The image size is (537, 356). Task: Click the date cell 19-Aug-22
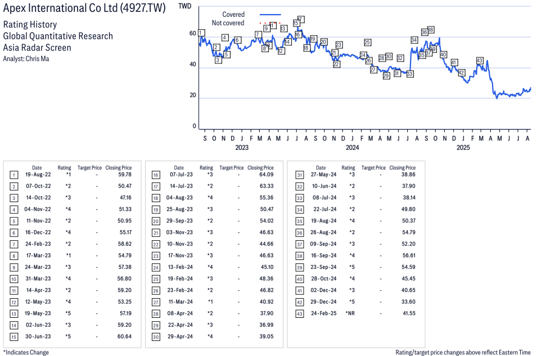click(x=38, y=175)
